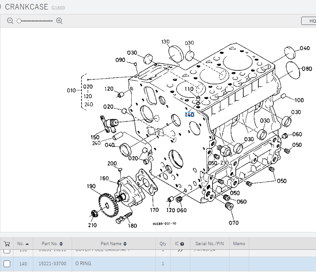Click the G1800 model label
Viewport: 316px width, 272px height.
[58, 8]
